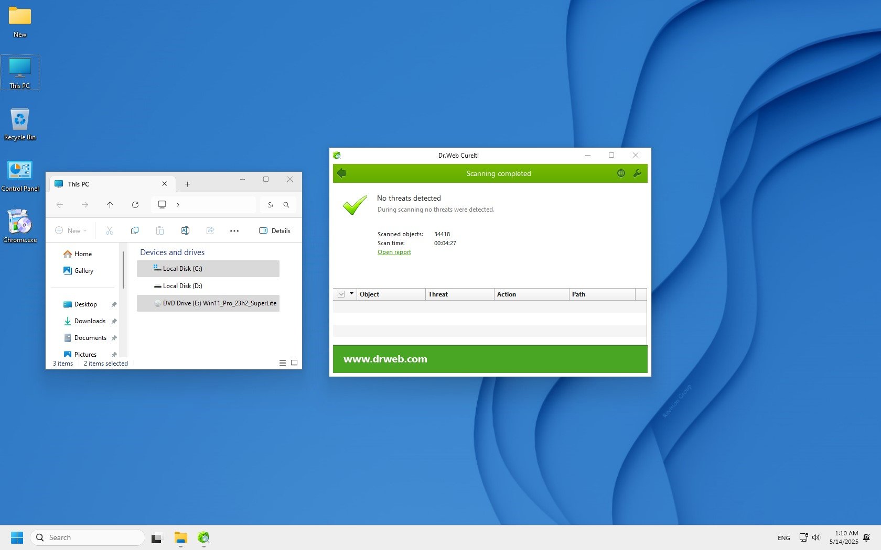The height and width of the screenshot is (550, 881).
Task: Expand the address bar path chevron
Action: (178, 205)
